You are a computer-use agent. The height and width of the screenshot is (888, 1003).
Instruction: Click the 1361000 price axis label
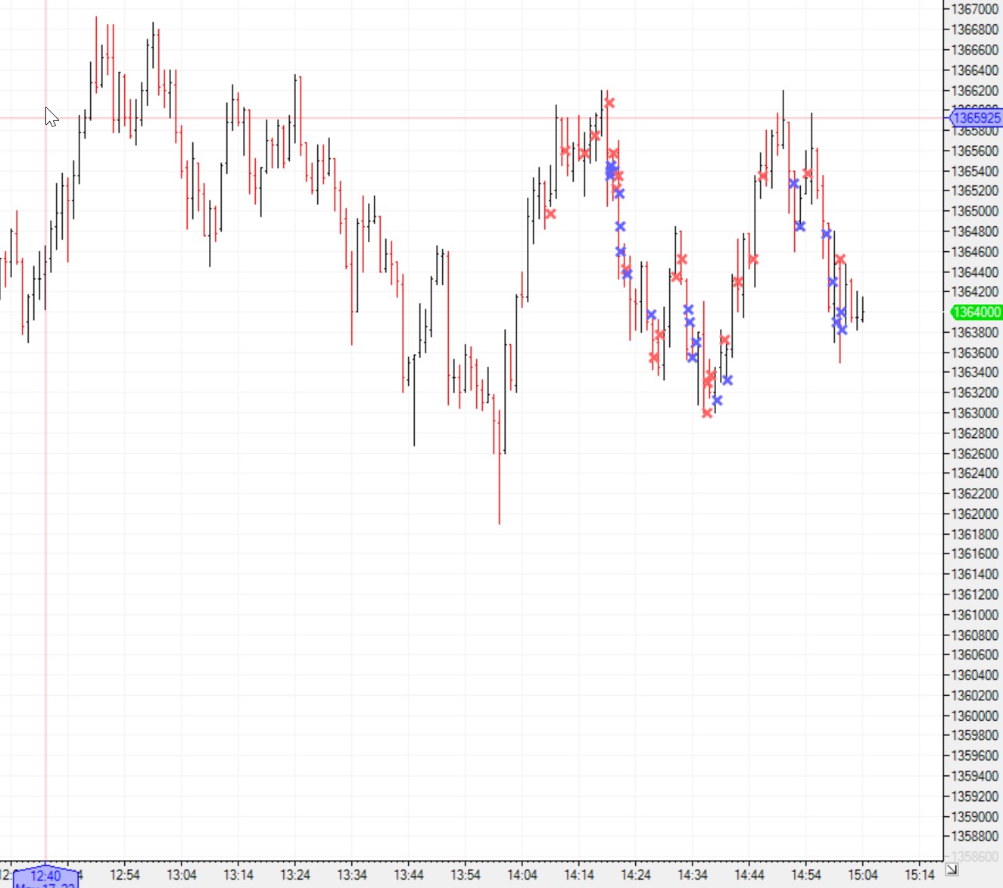click(x=975, y=615)
